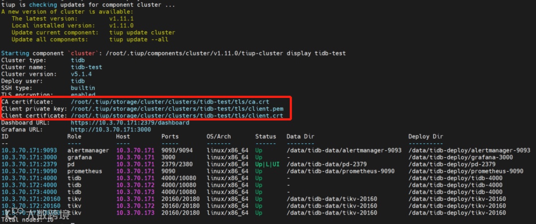
Task: Click the data dir /data/tidb-data/prometheus-9090
Action: (x=340, y=171)
